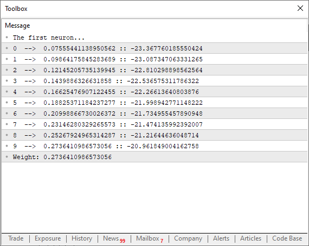Screen dimensions: 309x246
Task: Close the Toolbox panel
Action: click(300, 8)
